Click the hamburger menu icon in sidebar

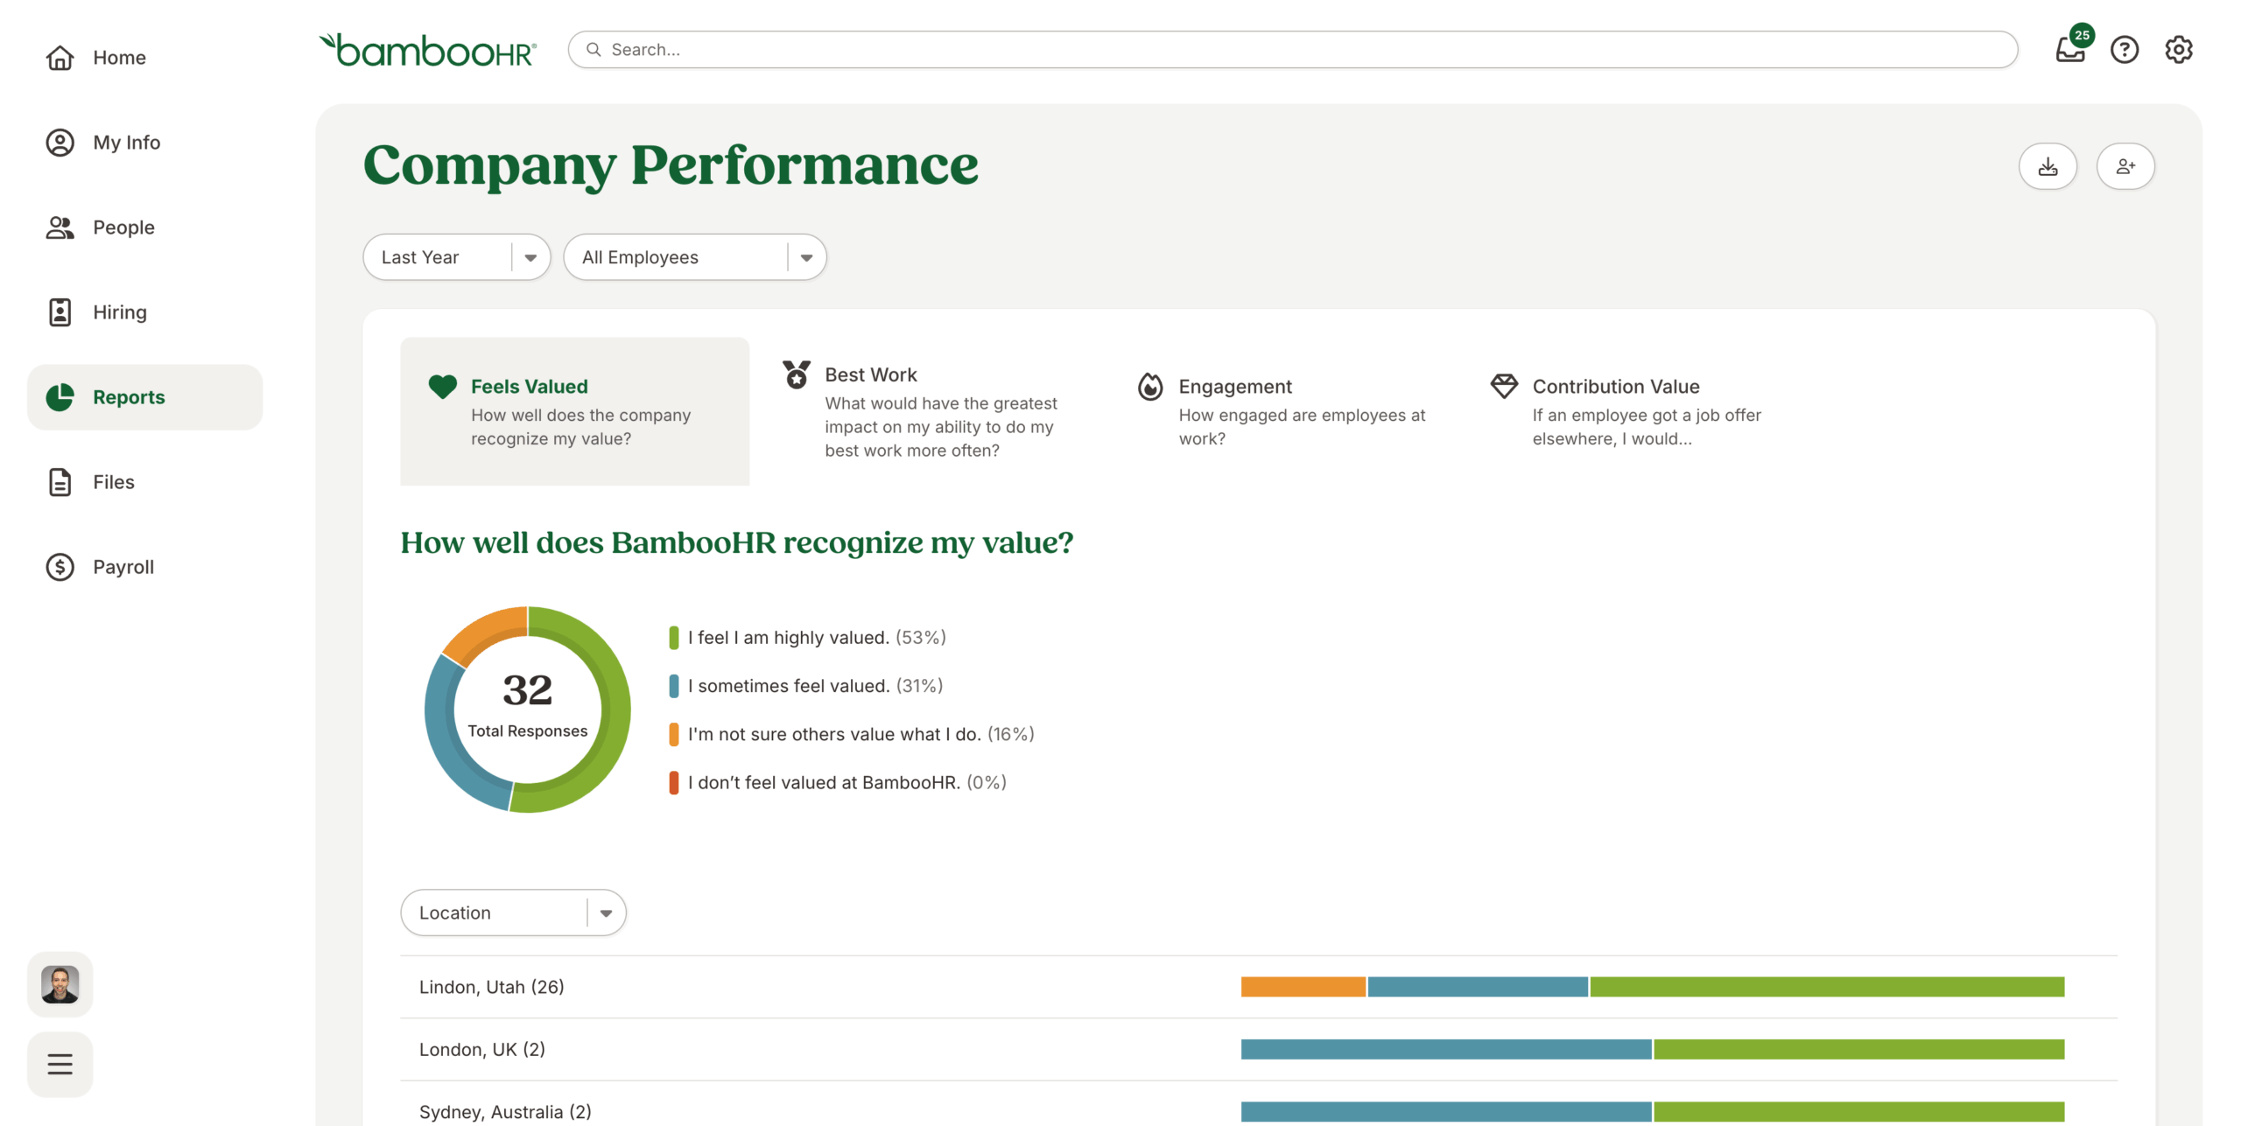click(60, 1064)
